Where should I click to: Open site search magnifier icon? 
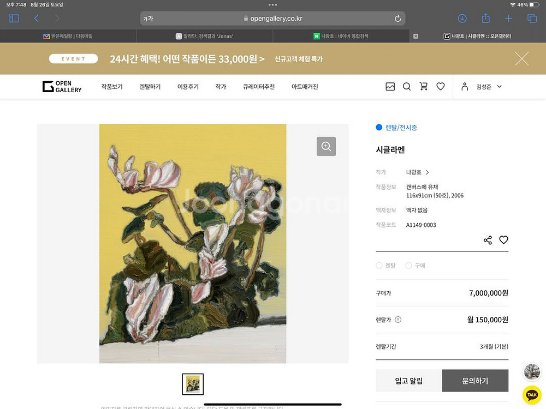tap(407, 87)
